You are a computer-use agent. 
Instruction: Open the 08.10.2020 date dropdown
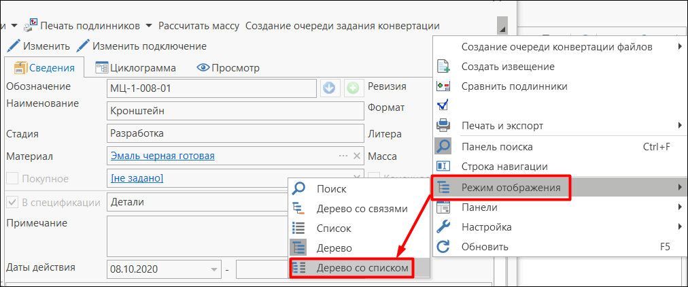click(x=213, y=269)
